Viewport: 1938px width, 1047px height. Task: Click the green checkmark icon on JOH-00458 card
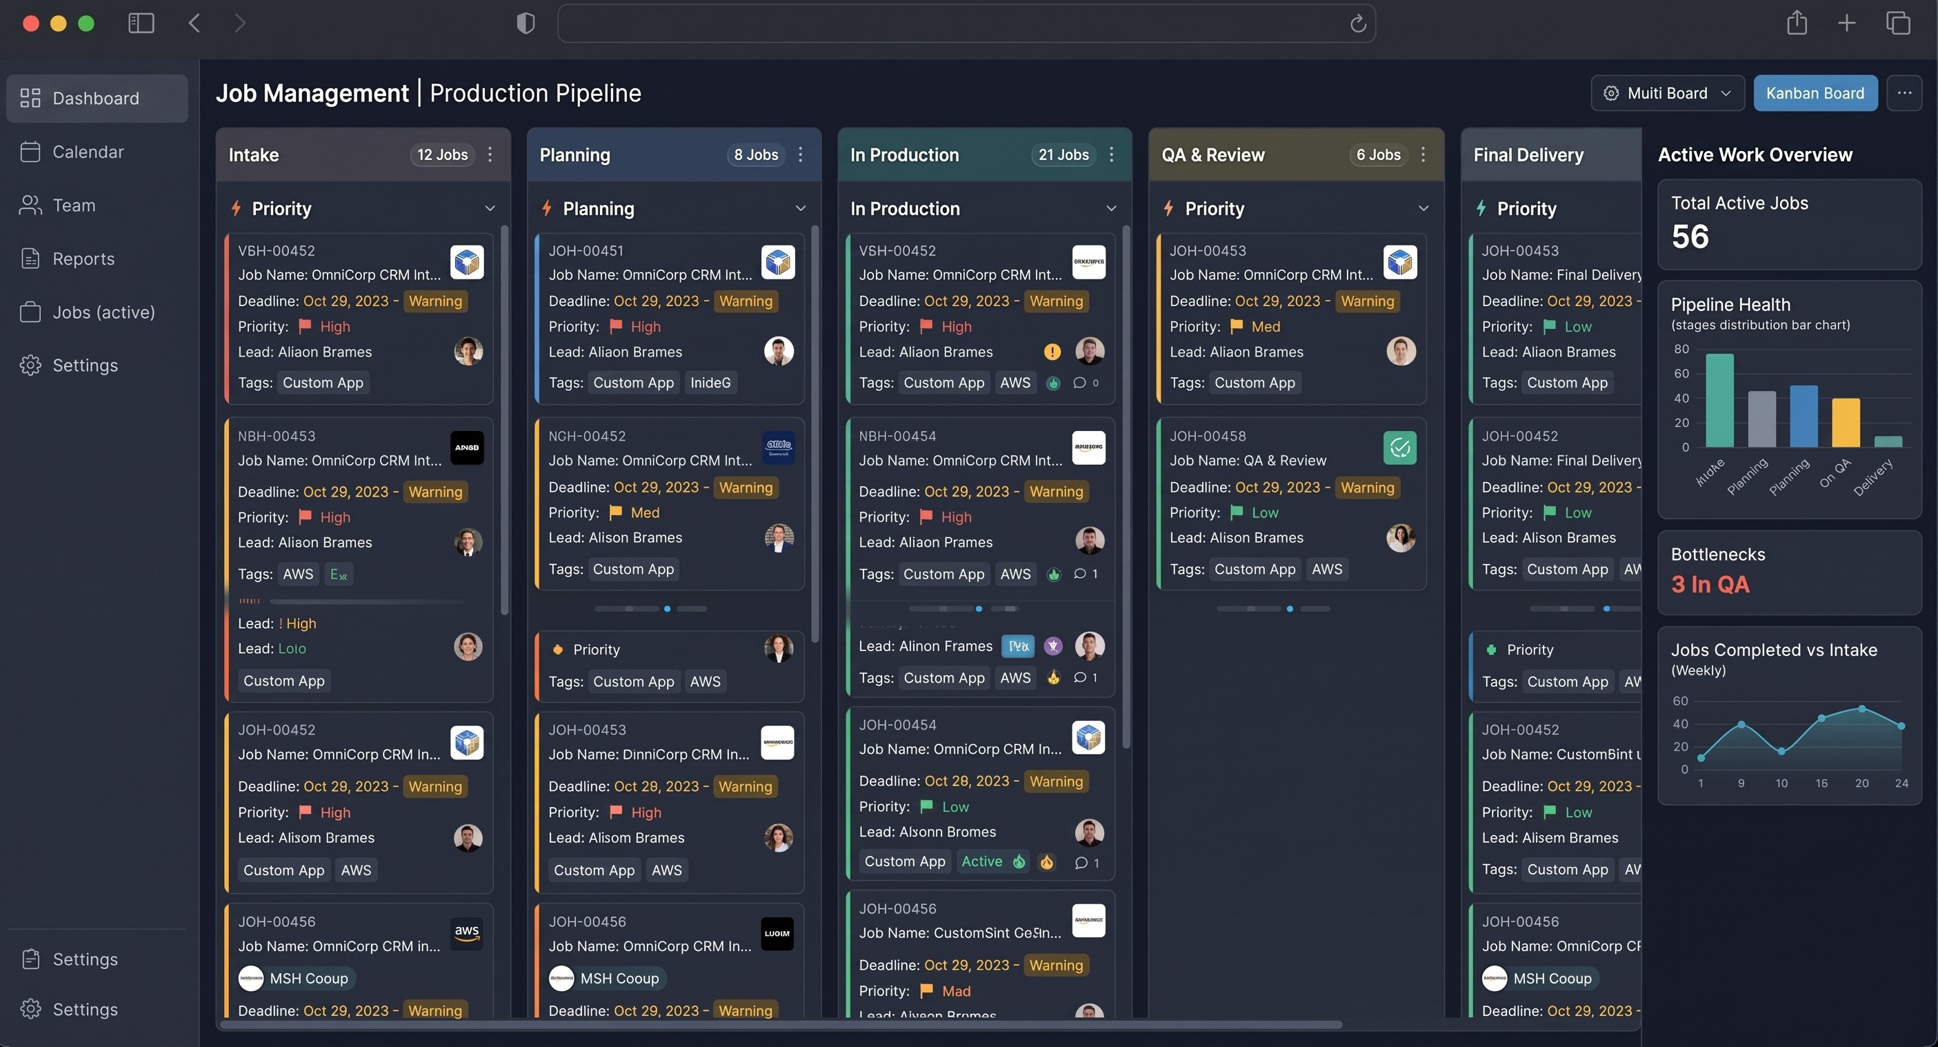tap(1399, 448)
